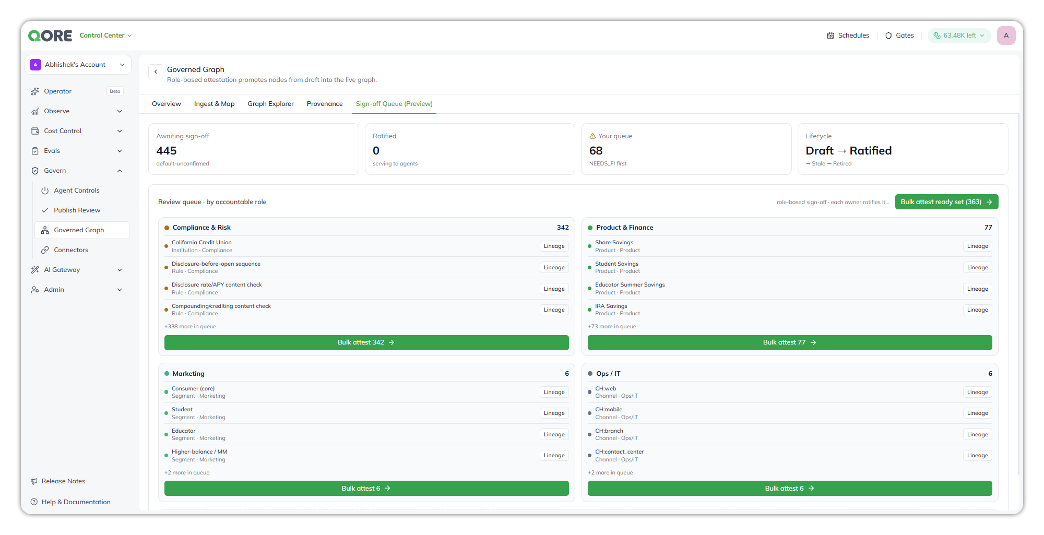The width and height of the screenshot is (1044, 535).
Task: Click Bulk attest 77 button
Action: click(790, 342)
